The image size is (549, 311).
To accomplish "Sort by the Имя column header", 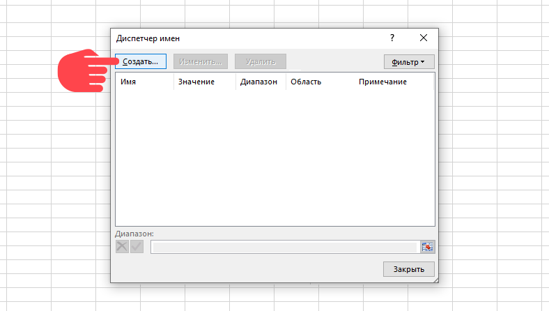I will tap(145, 82).
